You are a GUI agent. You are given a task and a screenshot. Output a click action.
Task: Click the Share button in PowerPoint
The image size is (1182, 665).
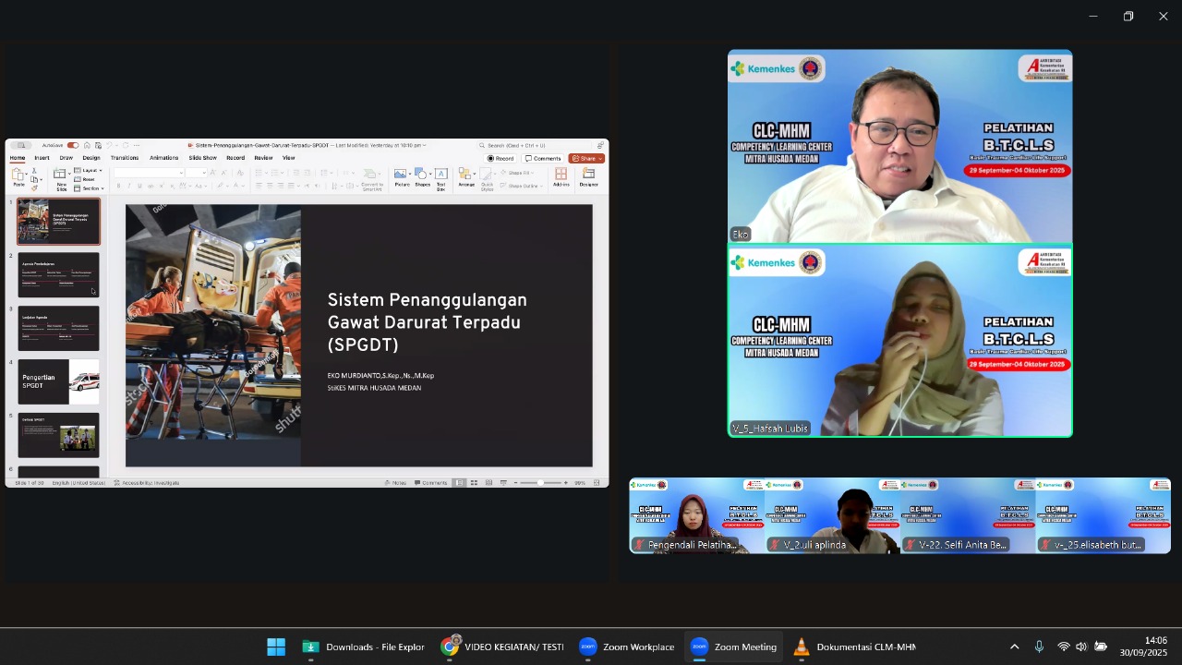tap(586, 158)
